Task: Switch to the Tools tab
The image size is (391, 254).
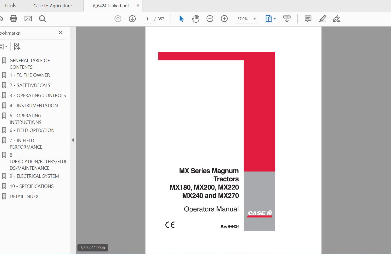Action: 10,5
